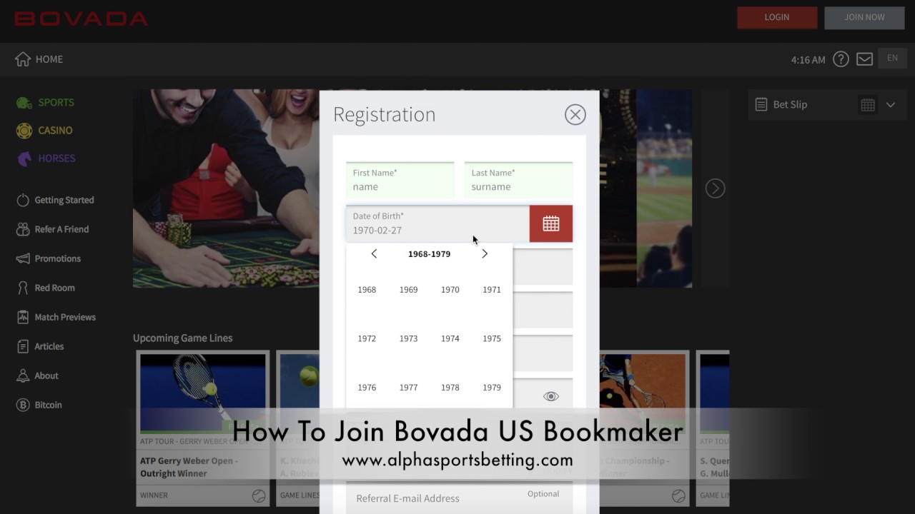915x514 pixels.
Task: Click the LOGIN button
Action: (777, 18)
